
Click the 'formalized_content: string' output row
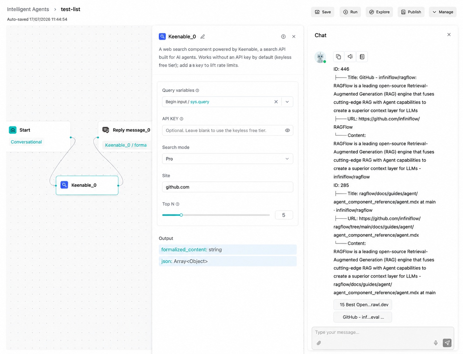coord(227,250)
